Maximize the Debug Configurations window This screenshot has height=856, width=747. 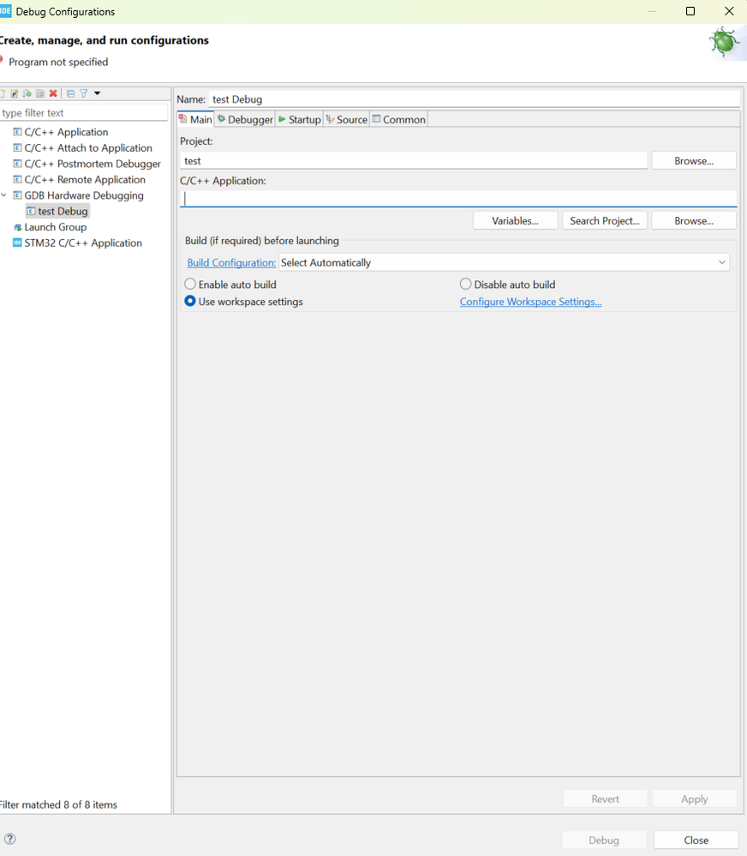(690, 11)
